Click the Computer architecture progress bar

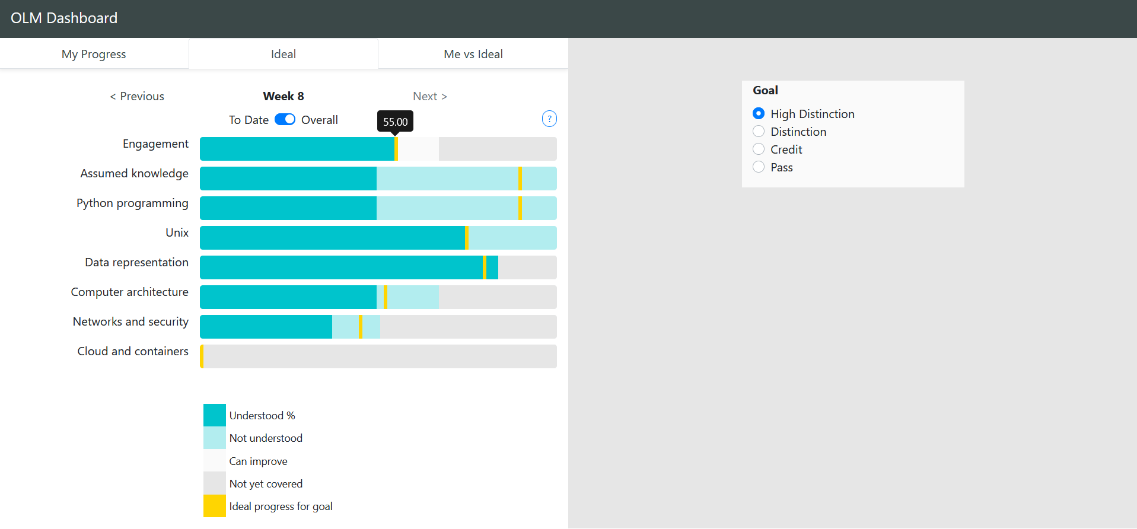click(378, 297)
